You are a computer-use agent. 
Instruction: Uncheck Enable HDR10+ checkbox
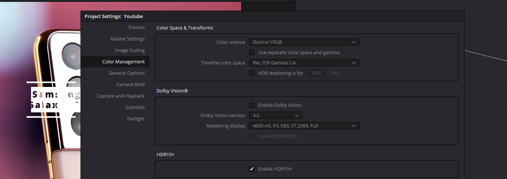(x=252, y=169)
